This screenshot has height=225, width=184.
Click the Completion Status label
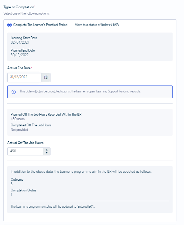(x=24, y=190)
